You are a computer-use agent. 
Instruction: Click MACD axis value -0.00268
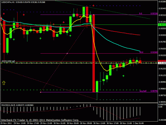coord(162,120)
